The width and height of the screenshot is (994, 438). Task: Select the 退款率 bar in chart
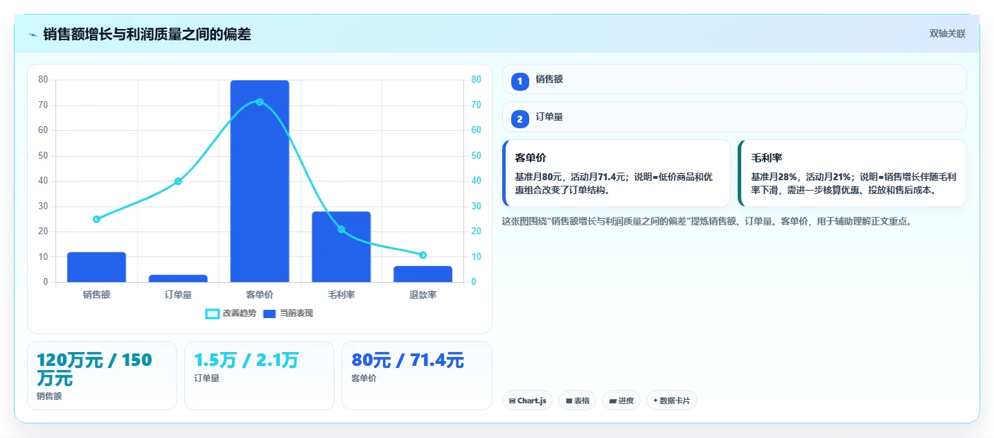[x=423, y=274]
